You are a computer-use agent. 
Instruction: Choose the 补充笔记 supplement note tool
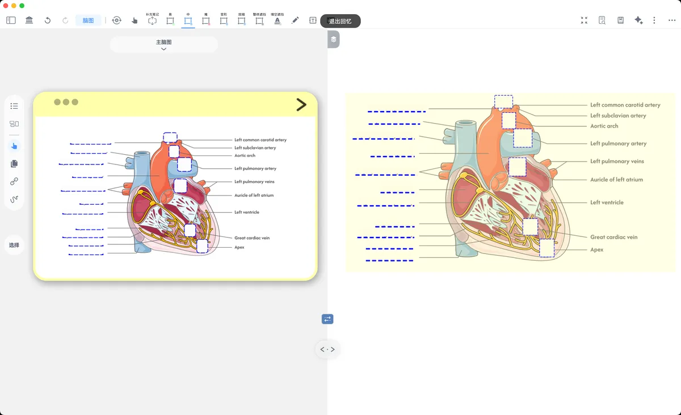point(152,19)
